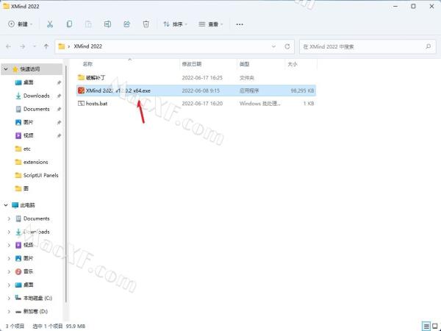Expand Local Disk (C:) in tree
Viewport: 441px width, 331px height.
[x=9, y=298]
